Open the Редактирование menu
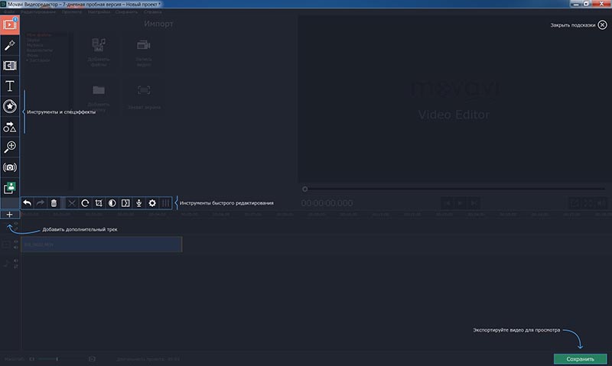 [37, 12]
